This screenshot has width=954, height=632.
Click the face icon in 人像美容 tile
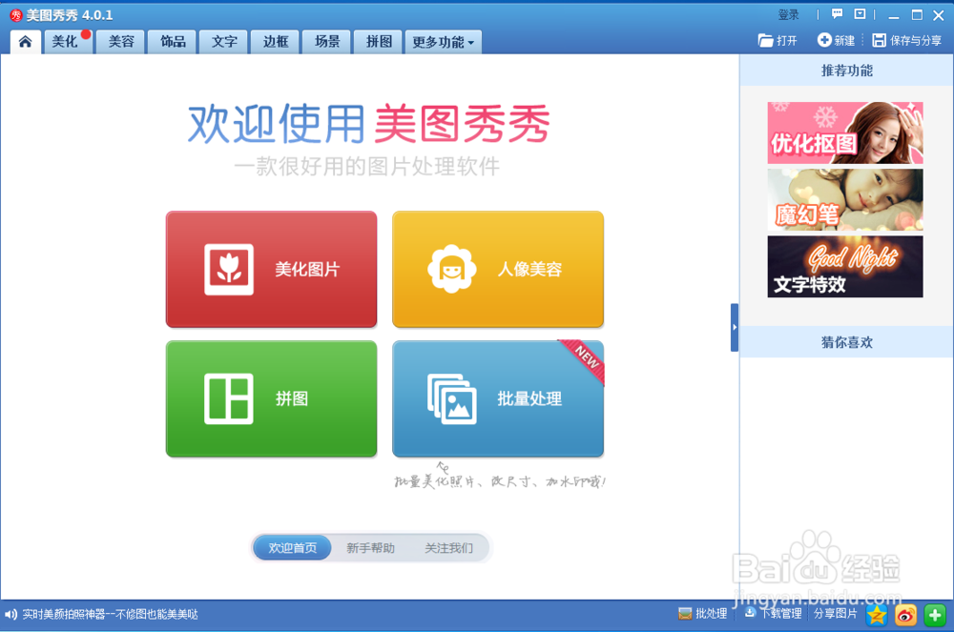point(452,269)
